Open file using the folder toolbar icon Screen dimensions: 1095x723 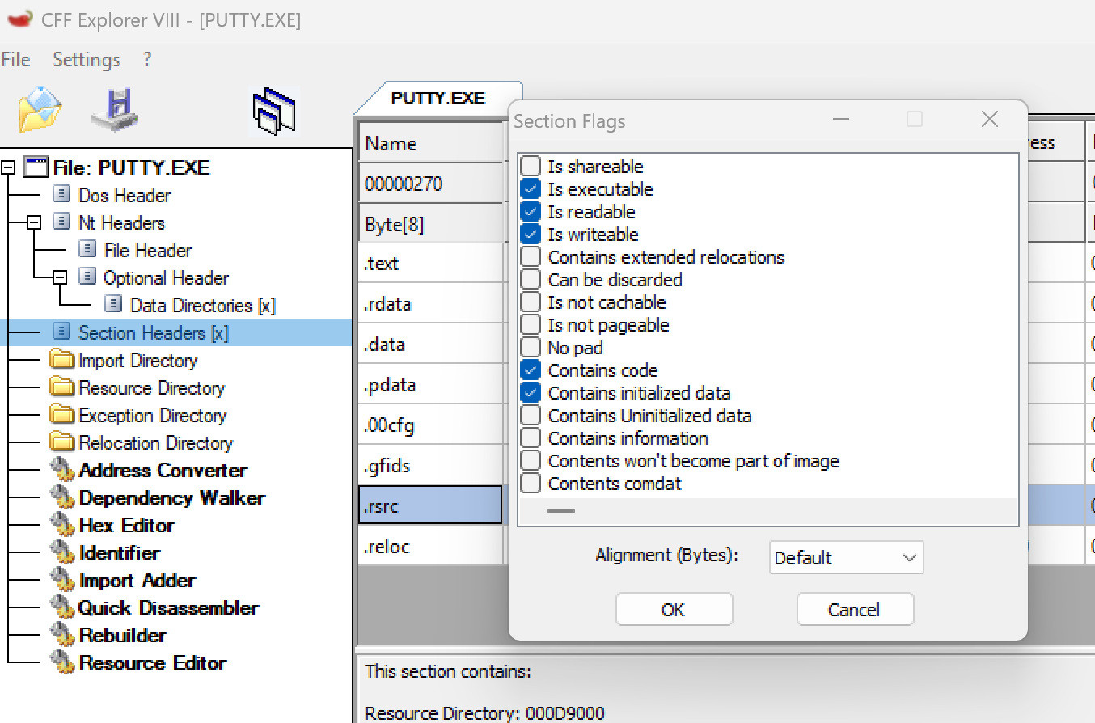pyautogui.click(x=40, y=108)
